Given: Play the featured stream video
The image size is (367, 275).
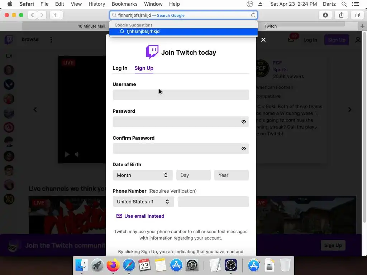Looking at the screenshot, I should tap(67, 154).
